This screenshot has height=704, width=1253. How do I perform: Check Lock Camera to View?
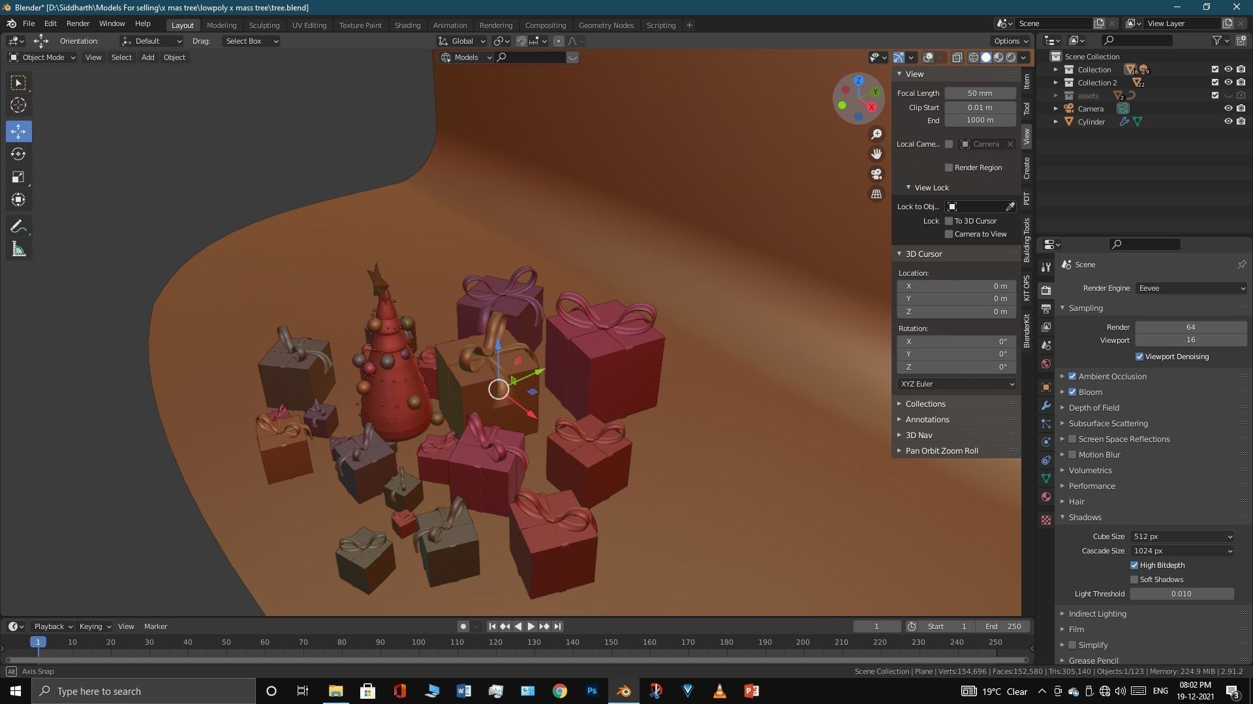pos(949,234)
